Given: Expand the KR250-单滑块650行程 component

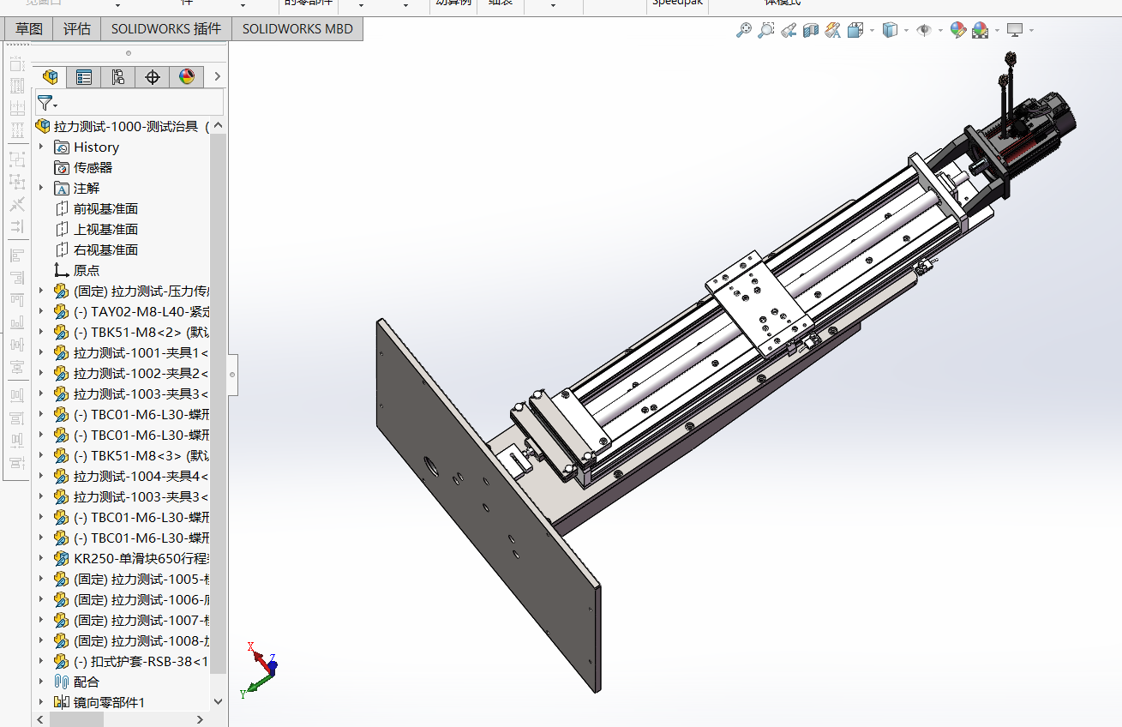Looking at the screenshot, I should 41,558.
